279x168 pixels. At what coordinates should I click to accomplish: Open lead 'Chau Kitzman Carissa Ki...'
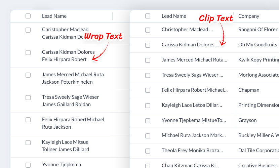(x=190, y=166)
